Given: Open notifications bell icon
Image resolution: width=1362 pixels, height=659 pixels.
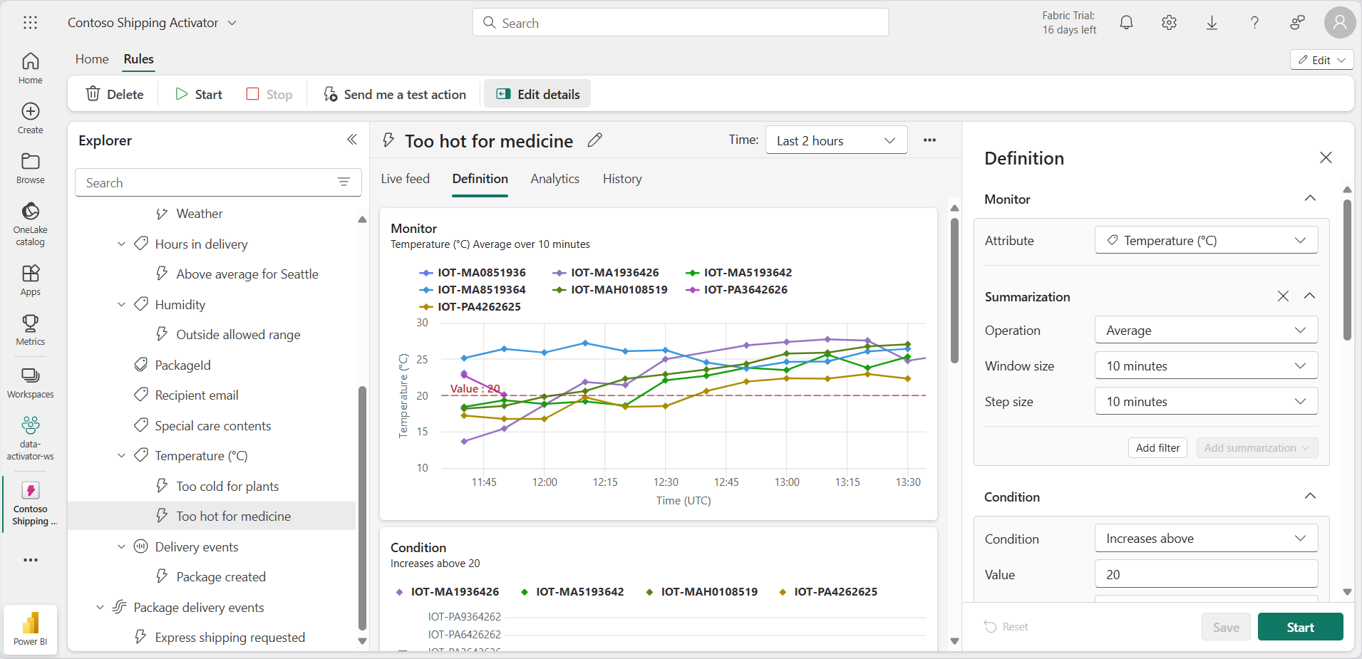Looking at the screenshot, I should (1126, 23).
